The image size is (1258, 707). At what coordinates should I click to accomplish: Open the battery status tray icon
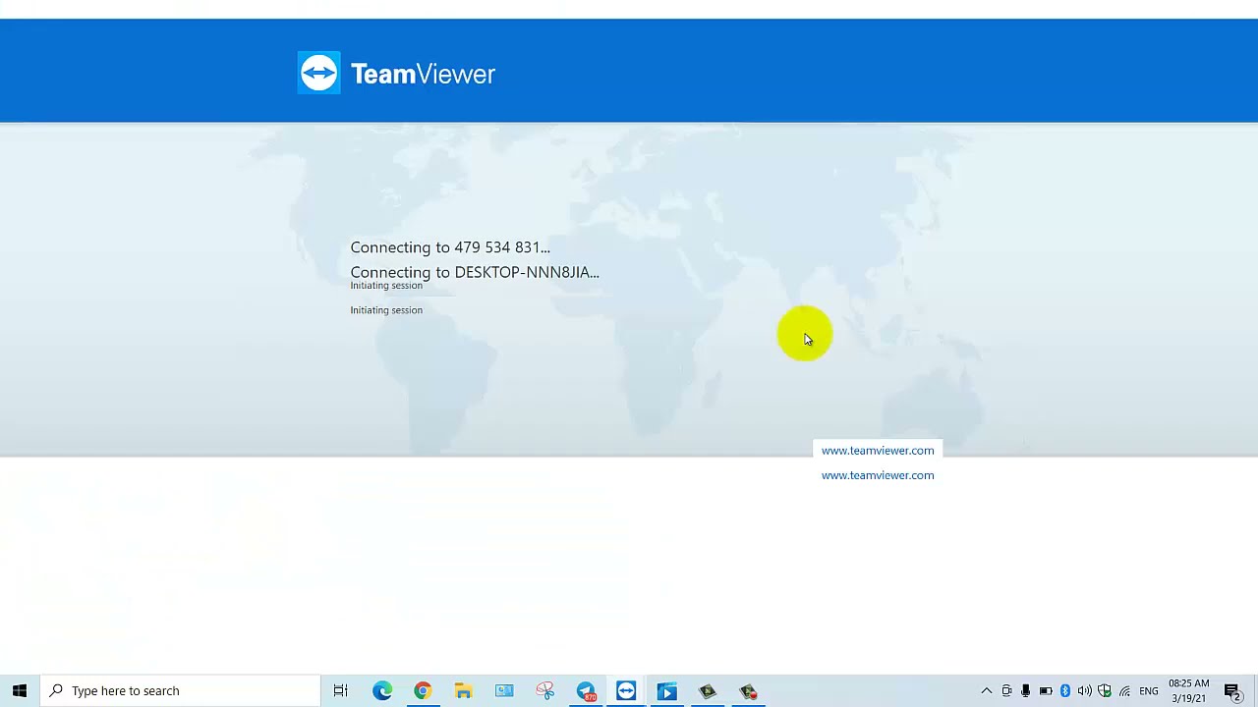pos(1046,691)
